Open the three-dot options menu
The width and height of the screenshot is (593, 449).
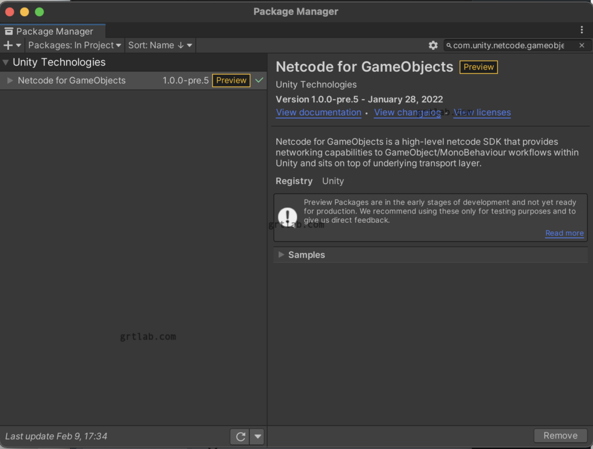point(581,30)
